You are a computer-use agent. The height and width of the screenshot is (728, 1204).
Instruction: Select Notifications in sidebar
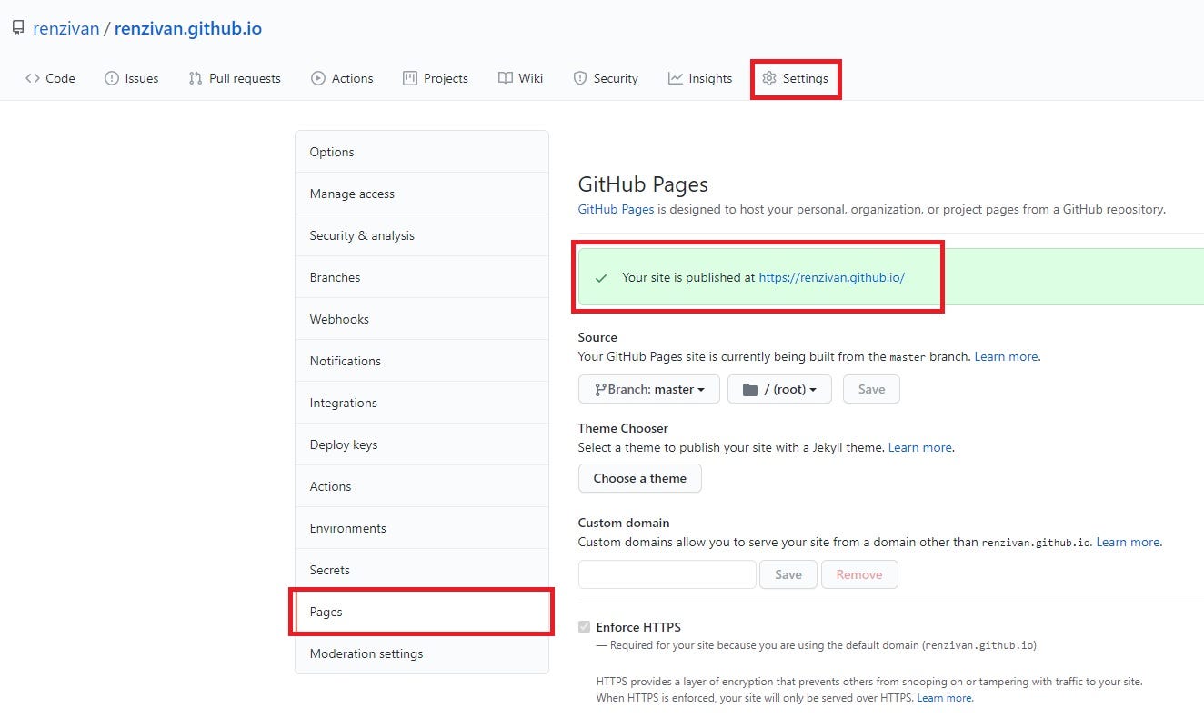pos(422,361)
